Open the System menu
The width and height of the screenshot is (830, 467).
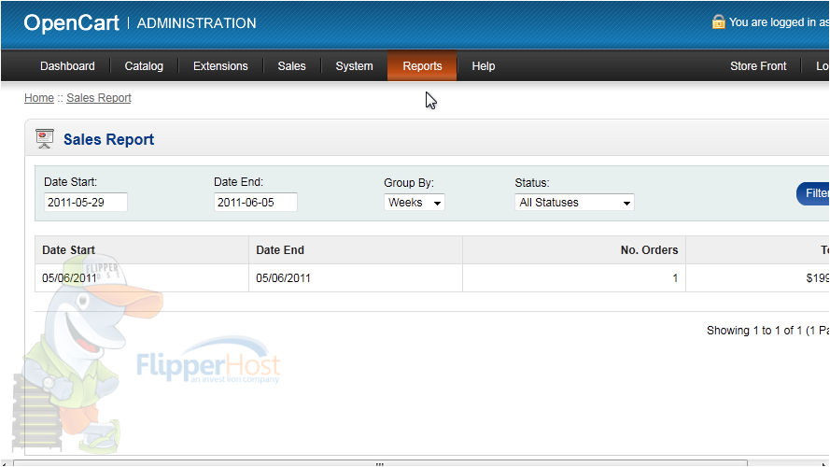coord(354,66)
